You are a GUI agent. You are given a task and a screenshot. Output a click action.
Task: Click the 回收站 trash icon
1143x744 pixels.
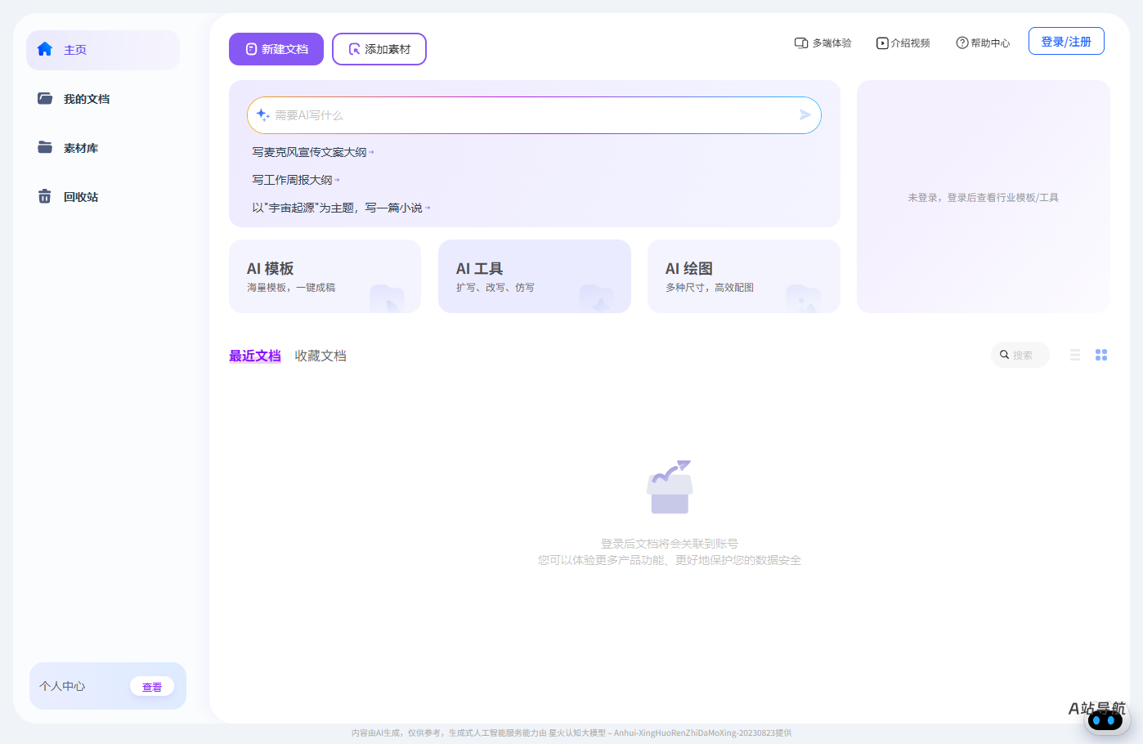[45, 196]
